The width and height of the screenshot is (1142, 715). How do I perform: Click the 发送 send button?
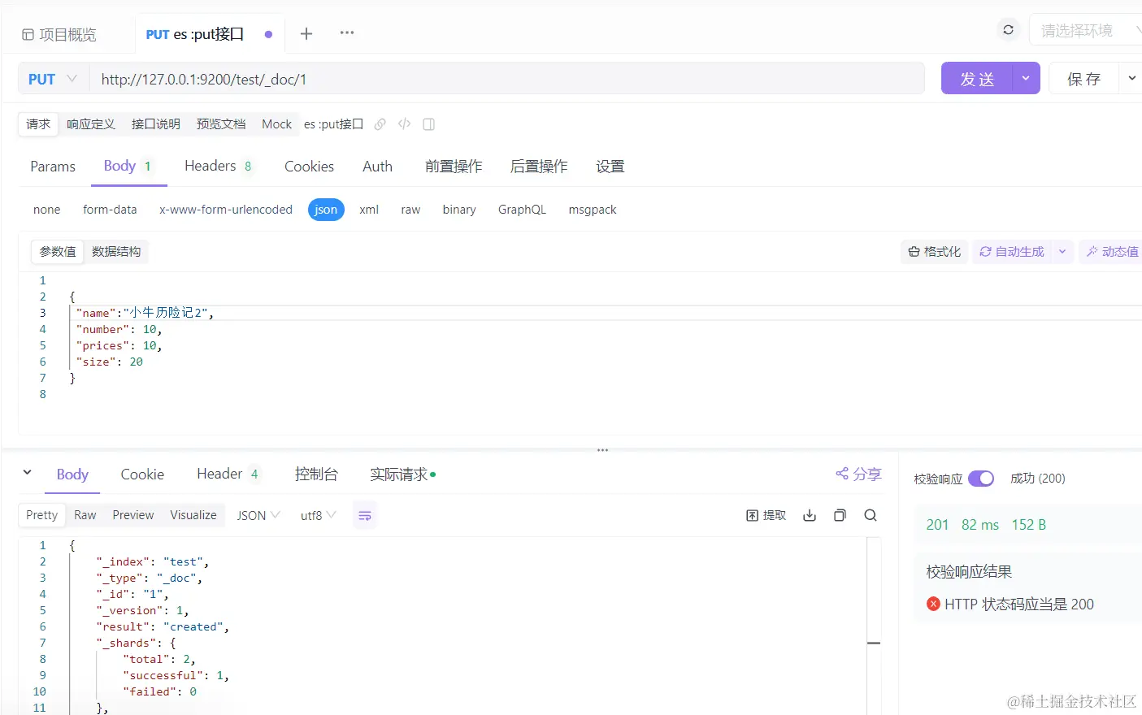[x=977, y=78]
